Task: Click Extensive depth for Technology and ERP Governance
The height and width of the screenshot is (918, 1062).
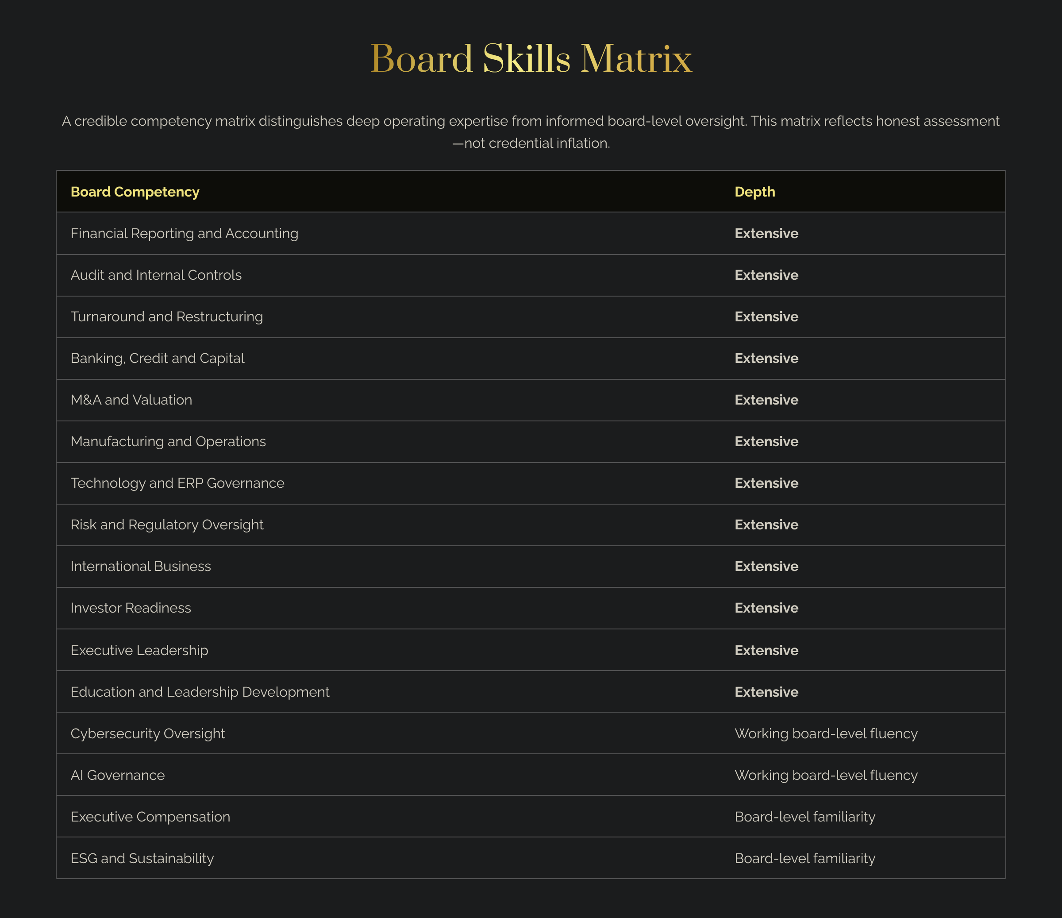Action: pyautogui.click(x=766, y=483)
